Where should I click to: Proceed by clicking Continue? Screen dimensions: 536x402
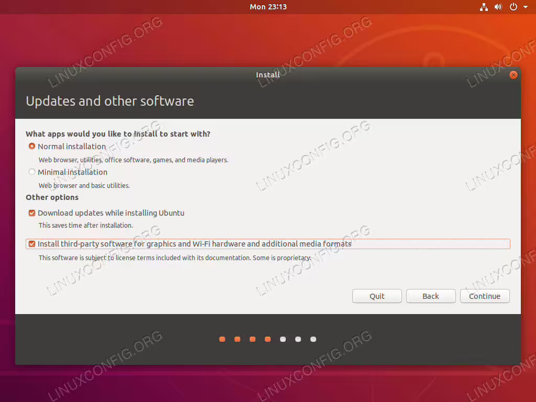pos(485,296)
